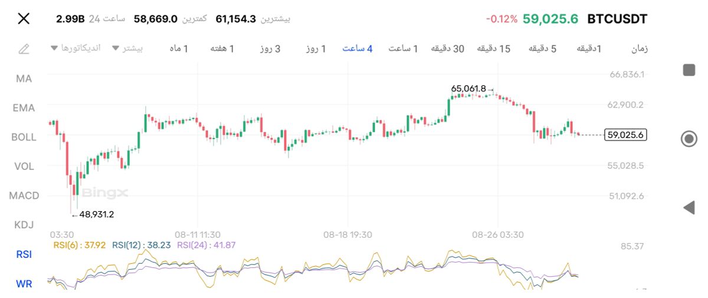Enable the BOLL indicator
The width and height of the screenshot is (708, 298).
pyautogui.click(x=24, y=137)
